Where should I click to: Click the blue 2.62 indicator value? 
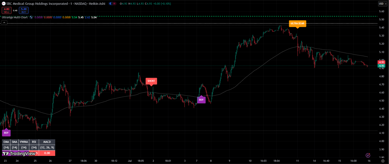87,17
